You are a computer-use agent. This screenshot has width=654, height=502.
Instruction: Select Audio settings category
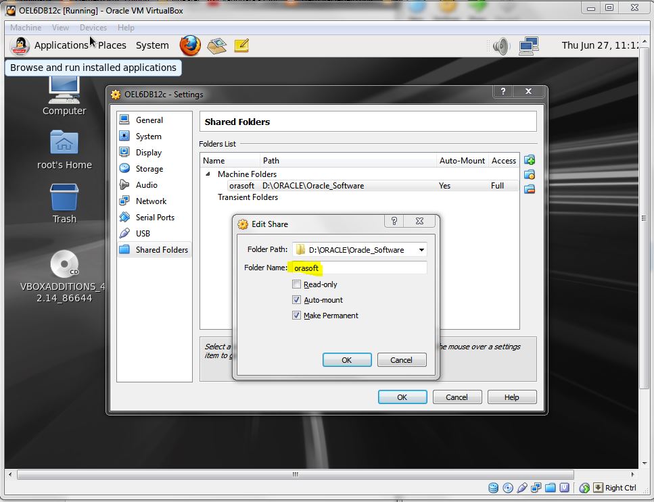154,185
